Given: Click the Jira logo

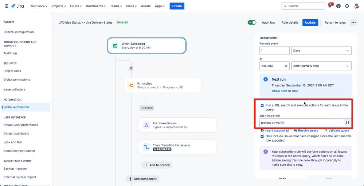Looking at the screenshot, I should [17, 6].
